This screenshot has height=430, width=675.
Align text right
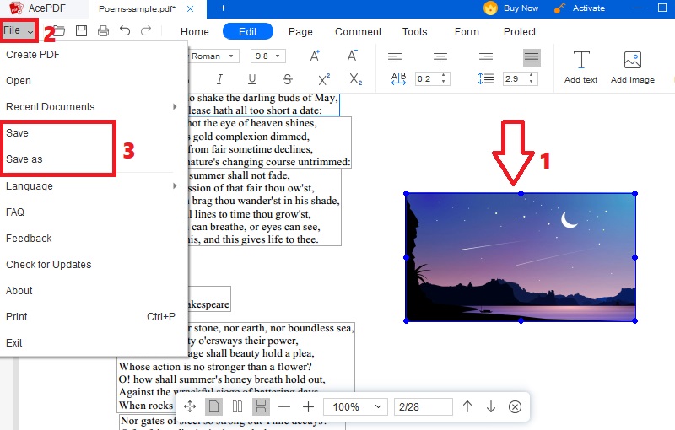(x=486, y=57)
